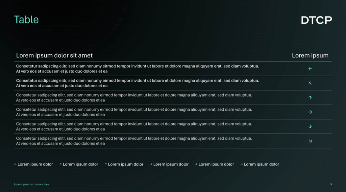Image resolution: width=346 pixels, height=192 pixels.
Task: Select the right arrow icon in the legend
Action: tap(151, 164)
